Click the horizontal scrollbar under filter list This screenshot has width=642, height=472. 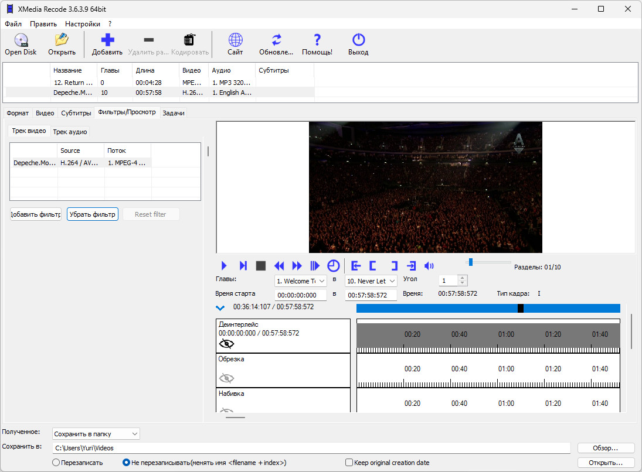236,418
